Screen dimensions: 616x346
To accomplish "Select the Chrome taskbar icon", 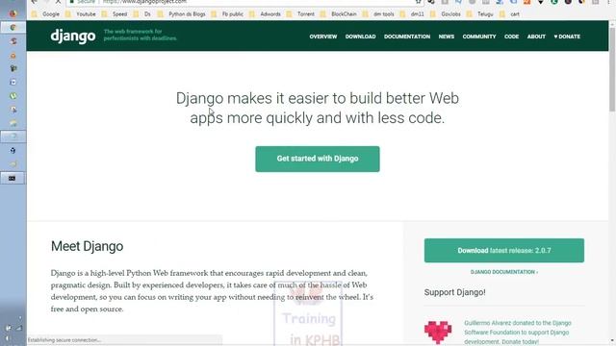I will 13,28.
